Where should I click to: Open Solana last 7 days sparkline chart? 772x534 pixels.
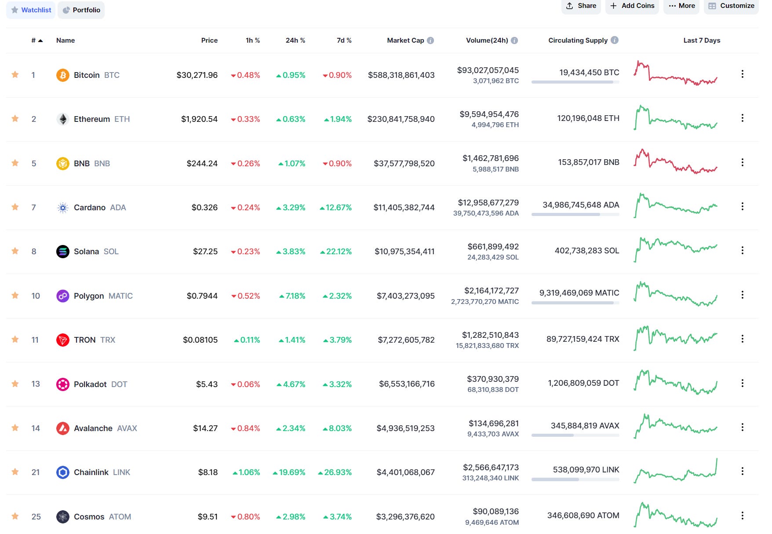pos(675,250)
